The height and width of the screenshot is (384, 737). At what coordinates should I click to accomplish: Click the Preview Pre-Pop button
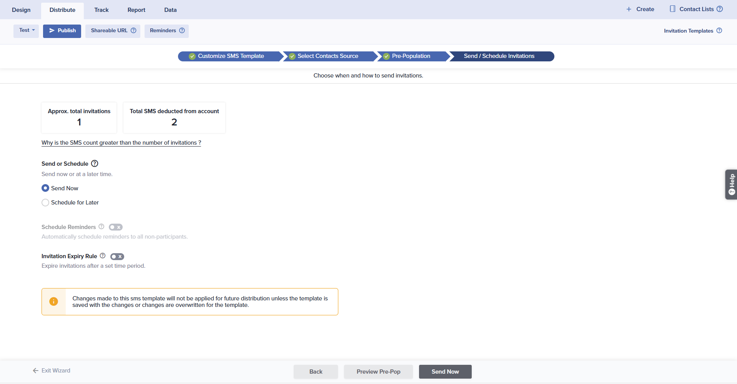coord(378,372)
